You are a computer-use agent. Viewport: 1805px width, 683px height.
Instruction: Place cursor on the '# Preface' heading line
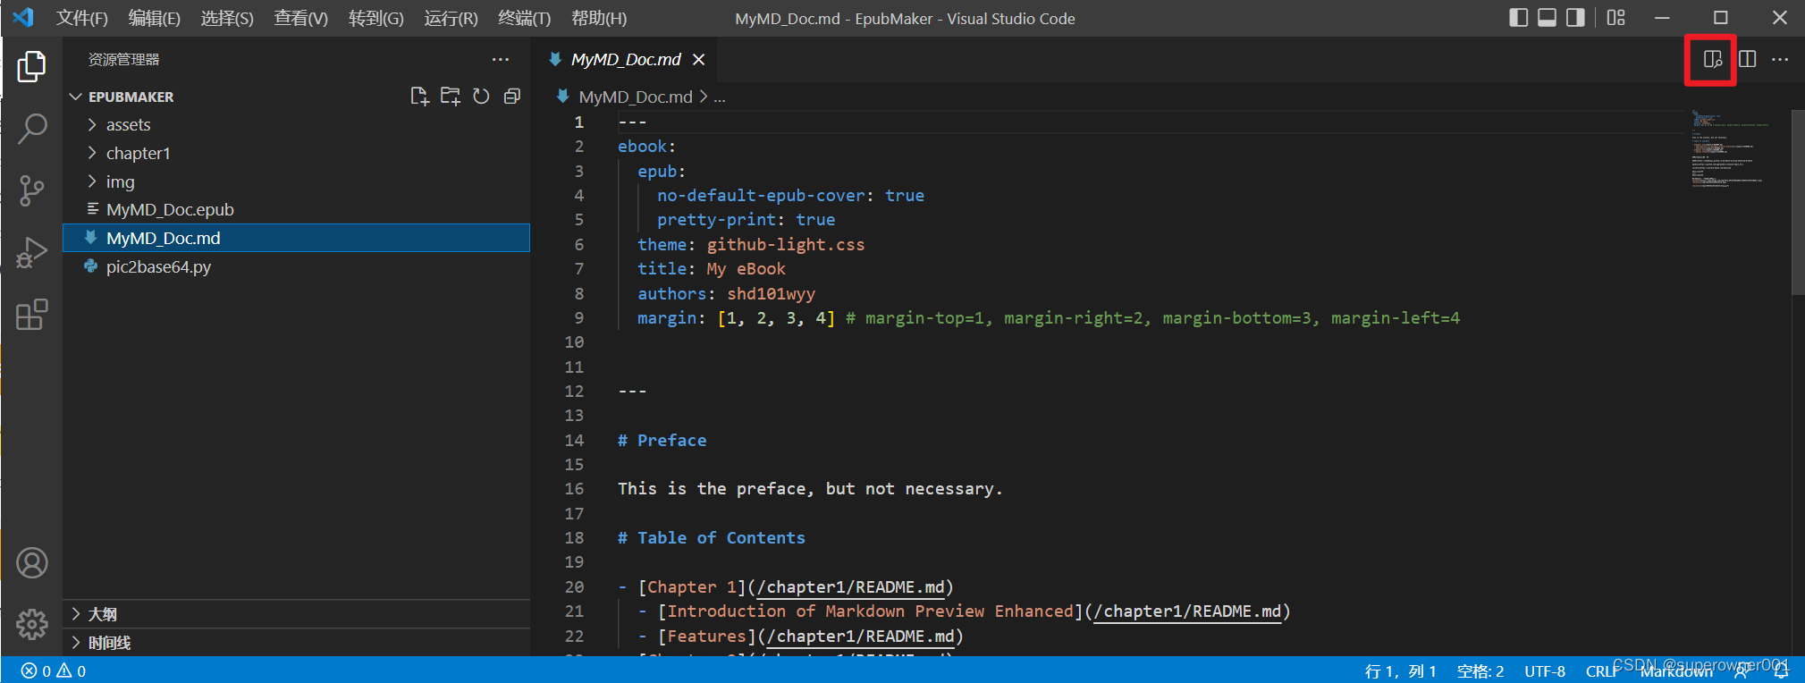point(662,440)
